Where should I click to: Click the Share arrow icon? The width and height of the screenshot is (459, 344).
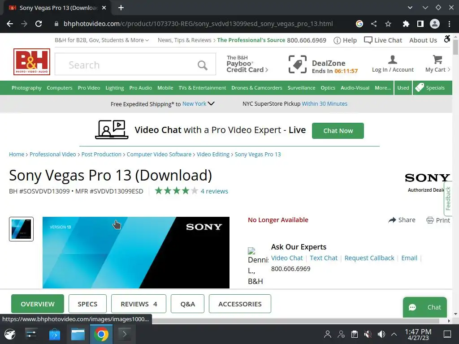pos(392,220)
